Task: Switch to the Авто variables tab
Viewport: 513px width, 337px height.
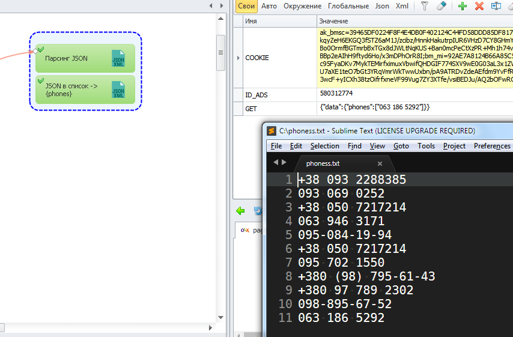Action: click(x=269, y=6)
